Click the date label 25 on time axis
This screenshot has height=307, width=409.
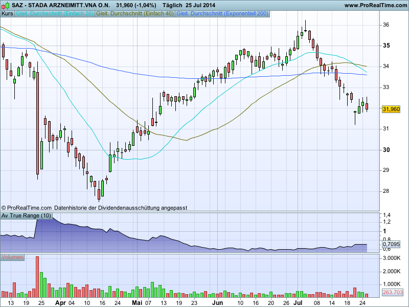tap(41, 303)
